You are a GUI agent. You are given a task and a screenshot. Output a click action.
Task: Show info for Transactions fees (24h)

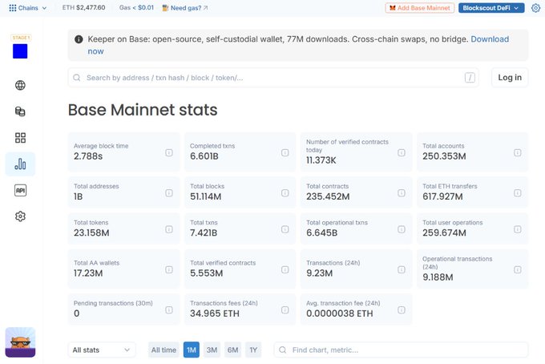[x=285, y=309]
